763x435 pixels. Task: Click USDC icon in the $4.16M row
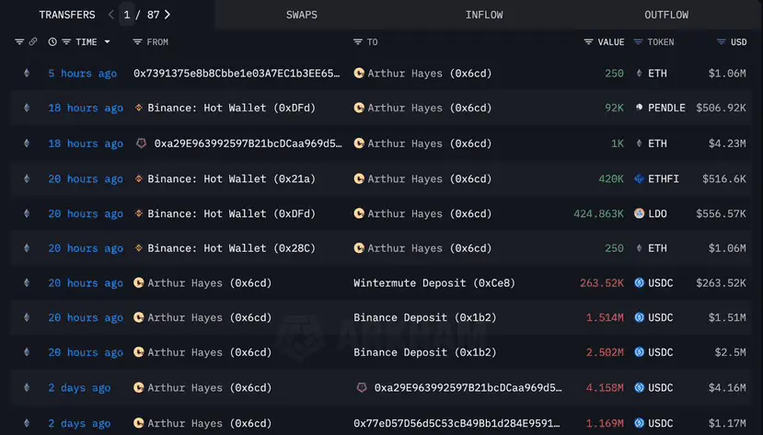click(640, 387)
